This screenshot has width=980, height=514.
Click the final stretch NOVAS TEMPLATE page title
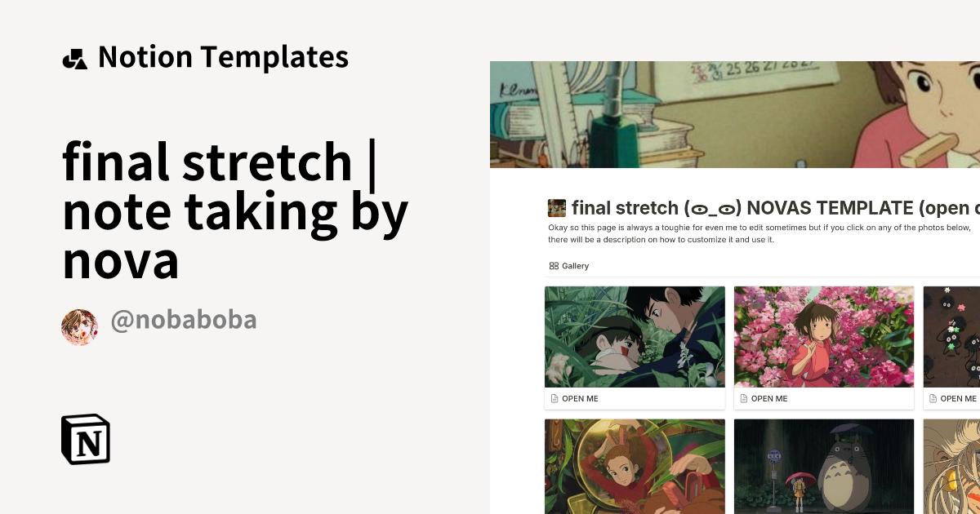(x=719, y=208)
